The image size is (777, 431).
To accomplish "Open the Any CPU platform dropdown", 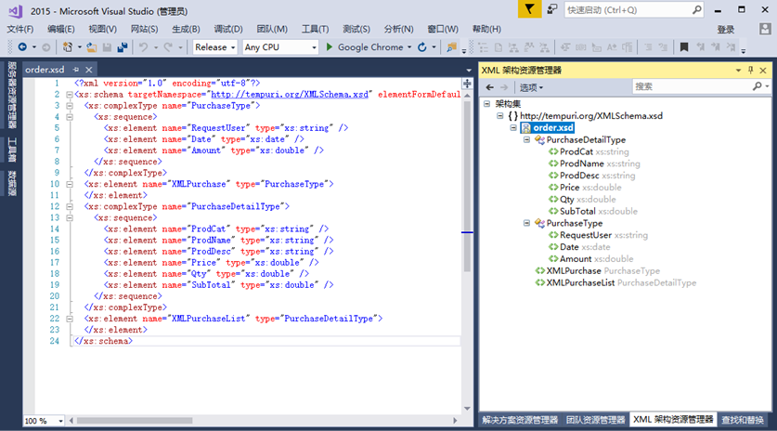I will 280,47.
